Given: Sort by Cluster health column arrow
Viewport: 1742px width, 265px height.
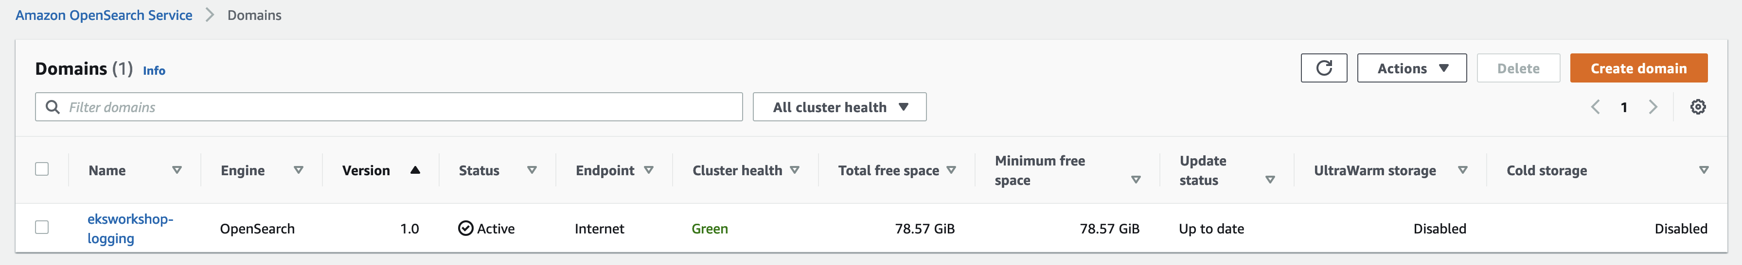Looking at the screenshot, I should pos(795,170).
